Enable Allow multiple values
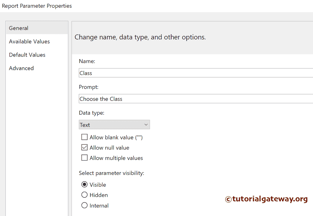 84,158
